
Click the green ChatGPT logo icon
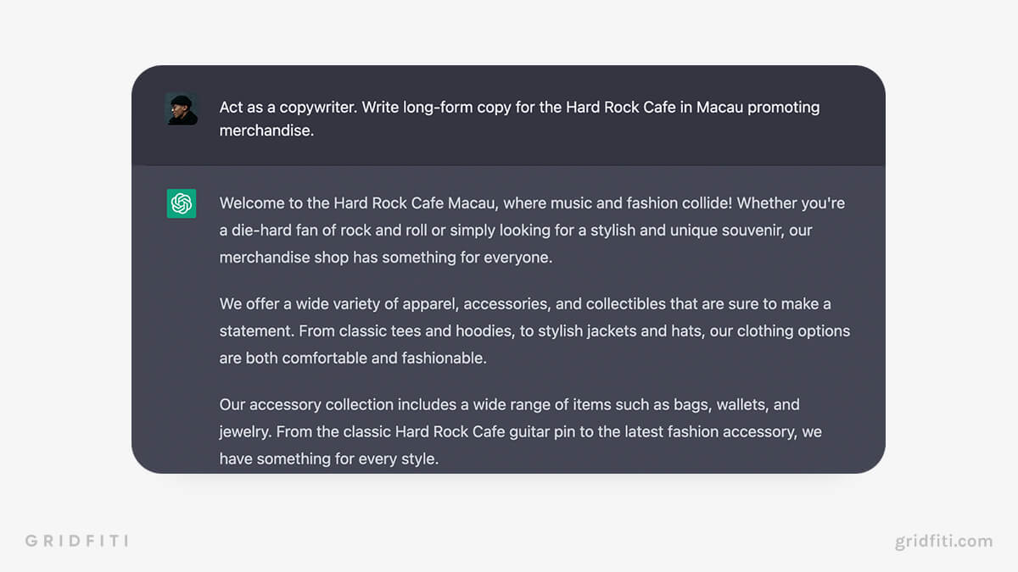pyautogui.click(x=182, y=203)
